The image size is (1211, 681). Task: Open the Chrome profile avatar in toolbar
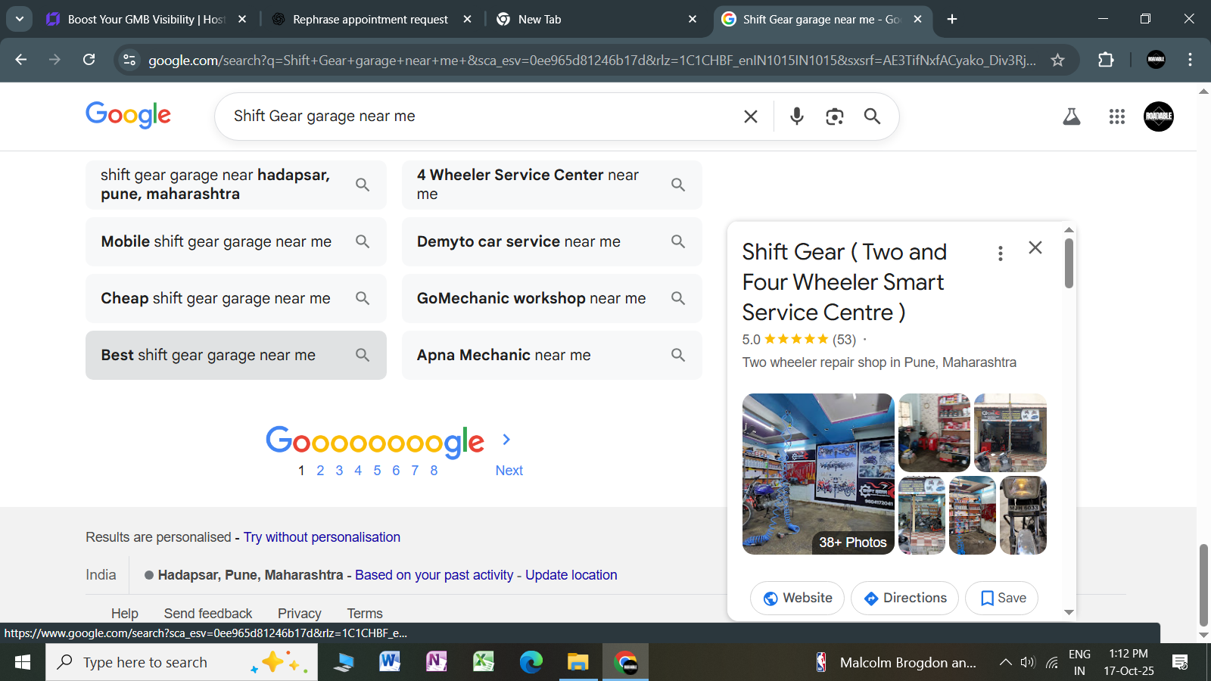point(1156,60)
